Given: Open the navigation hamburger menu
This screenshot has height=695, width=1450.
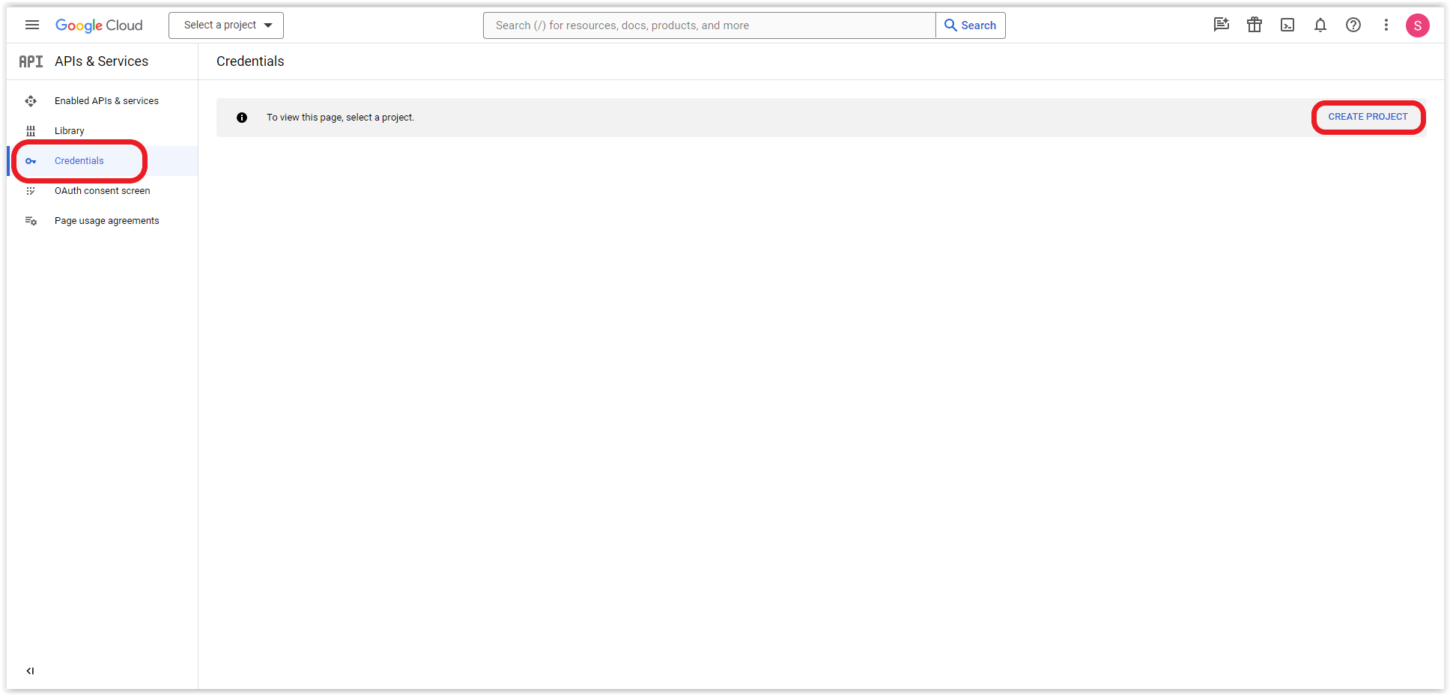Looking at the screenshot, I should [x=31, y=25].
